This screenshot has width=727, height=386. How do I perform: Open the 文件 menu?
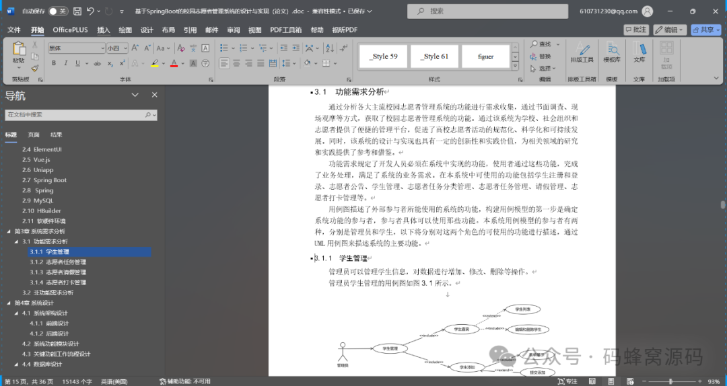click(14, 30)
